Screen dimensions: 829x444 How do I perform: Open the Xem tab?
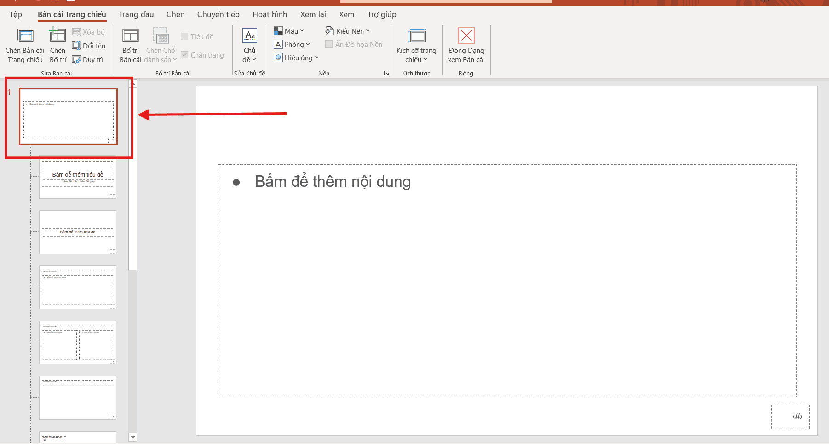point(346,14)
